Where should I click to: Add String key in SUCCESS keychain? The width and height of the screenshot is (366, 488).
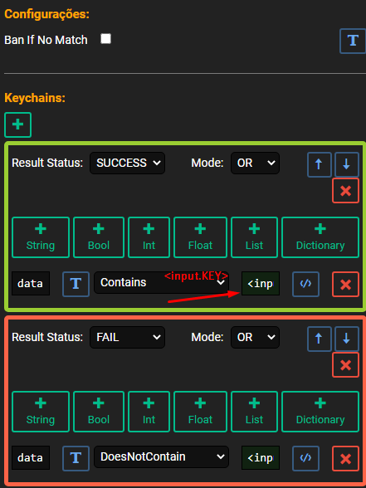point(41,237)
